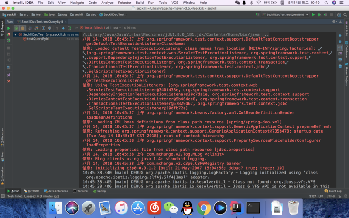Open Spring tool window button
Viewport: 349px width, 218px height.
pos(99,191)
